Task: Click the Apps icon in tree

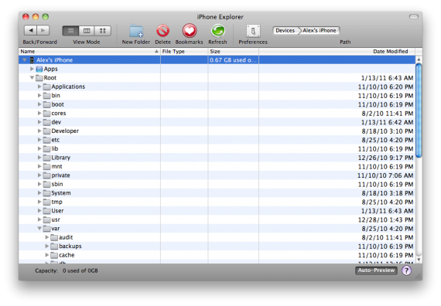Action: tap(39, 69)
